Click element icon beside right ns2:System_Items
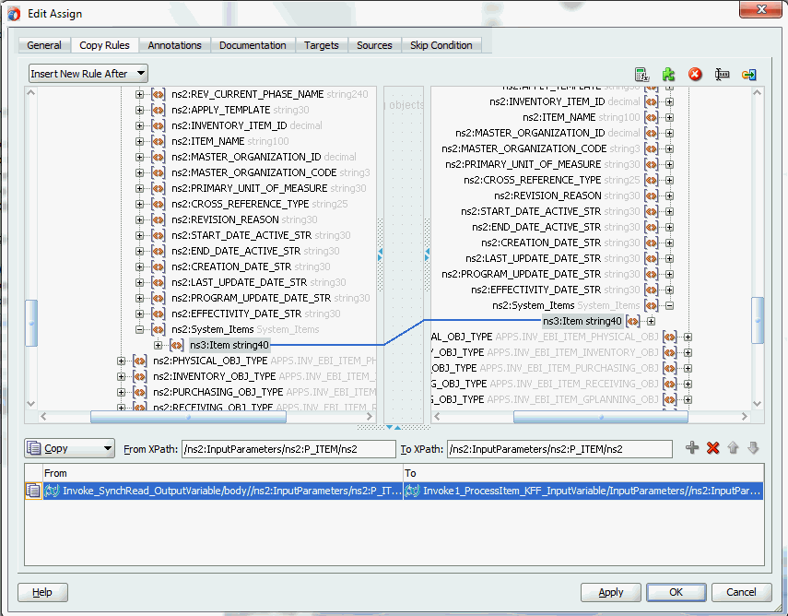Screen dimensions: 788x616 [652, 305]
